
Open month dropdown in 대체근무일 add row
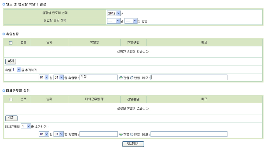pos(44,134)
